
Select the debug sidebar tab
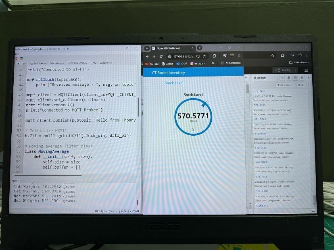coord(260,78)
